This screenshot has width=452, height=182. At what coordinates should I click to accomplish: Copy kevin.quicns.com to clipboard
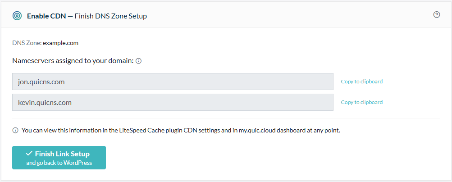362,102
